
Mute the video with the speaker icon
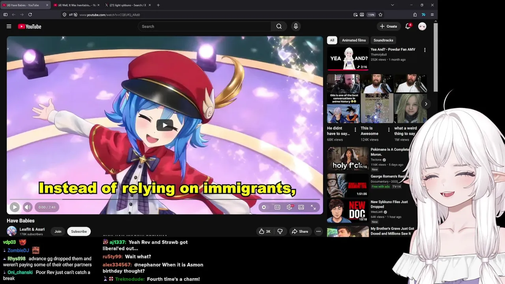(x=27, y=207)
